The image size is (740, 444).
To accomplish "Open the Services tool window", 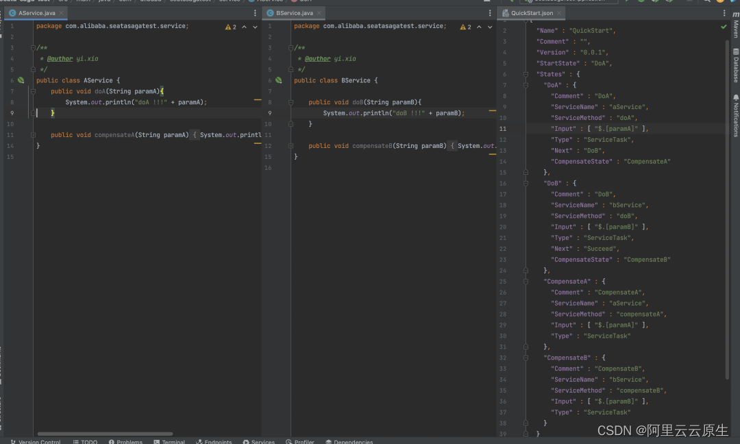I will tap(258, 442).
